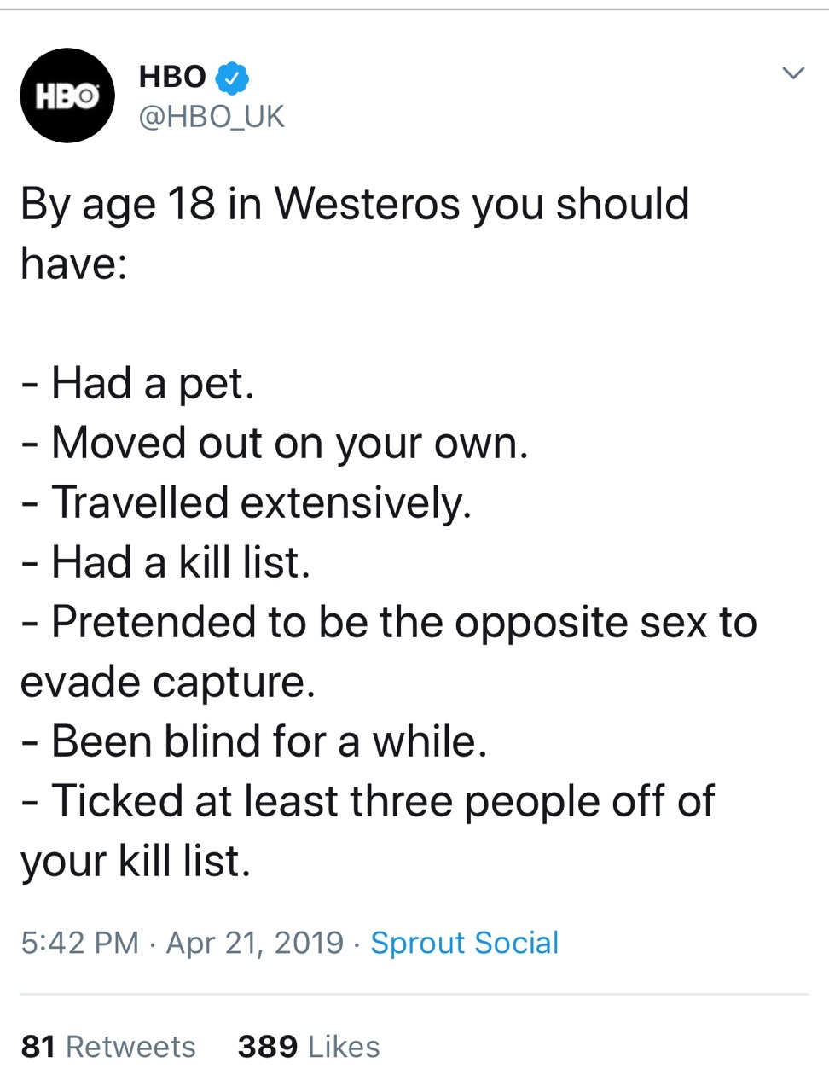The width and height of the screenshot is (829, 1092).
Task: Click the 5:42 PM timestamp
Action: (79, 943)
